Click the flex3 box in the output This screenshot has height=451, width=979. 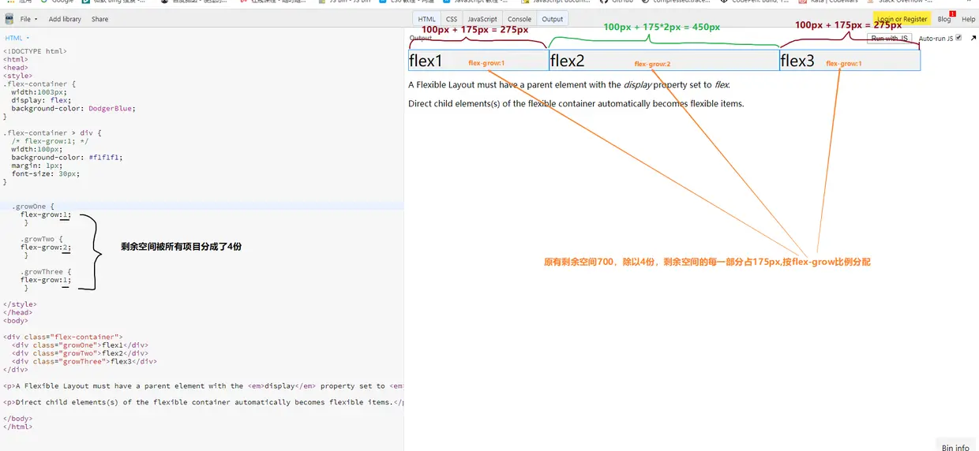[x=850, y=61]
